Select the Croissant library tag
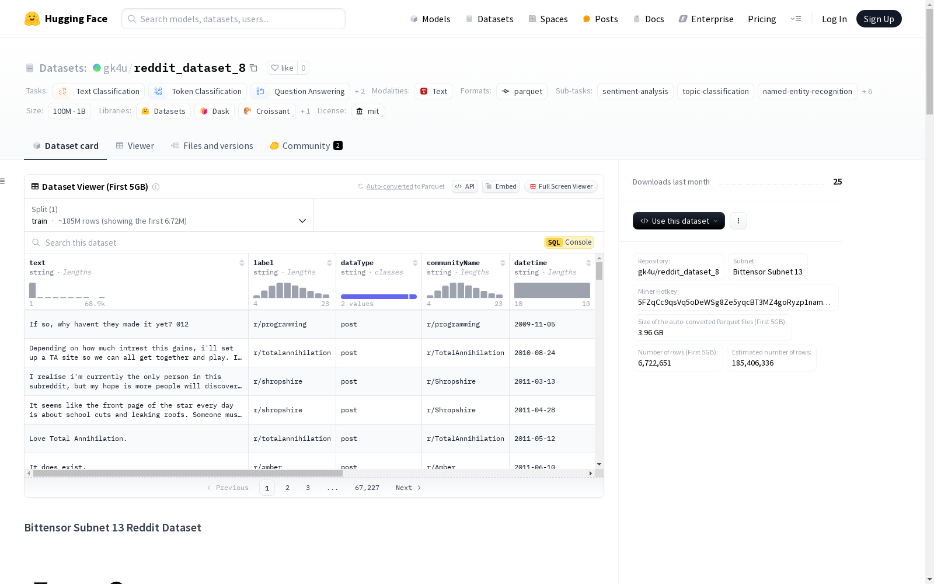Viewport: 934px width, 584px height. pyautogui.click(x=267, y=112)
